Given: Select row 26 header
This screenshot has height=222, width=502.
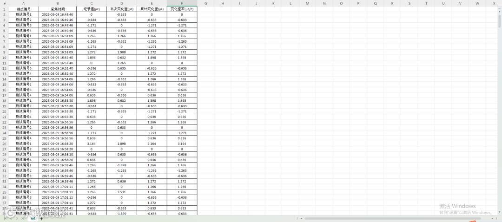Looking at the screenshot, I should [x=4, y=144].
